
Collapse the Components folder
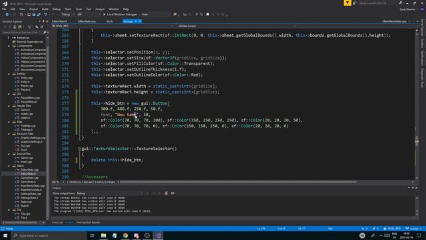(9, 46)
